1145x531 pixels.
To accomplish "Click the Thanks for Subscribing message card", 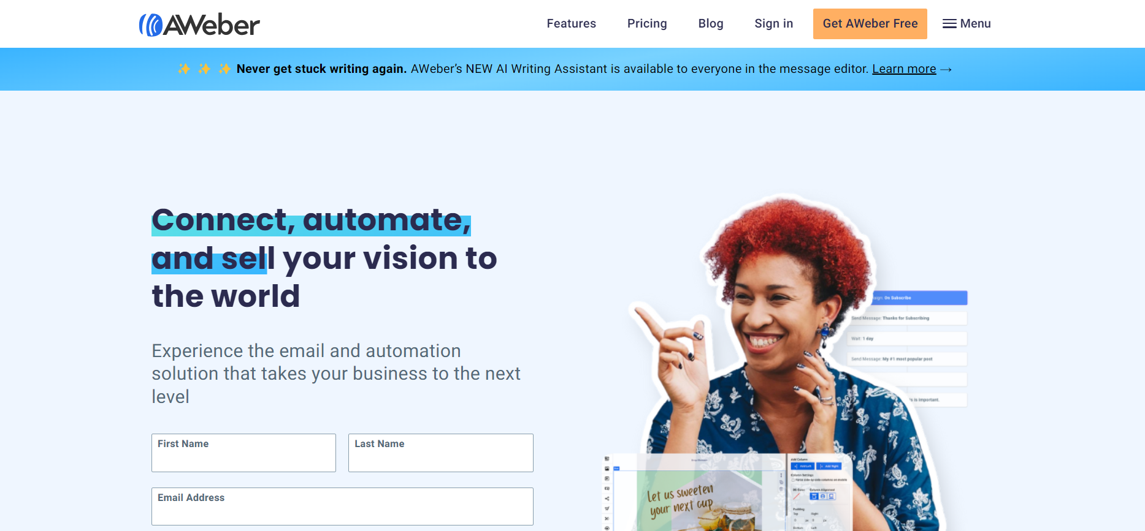I will pos(908,318).
